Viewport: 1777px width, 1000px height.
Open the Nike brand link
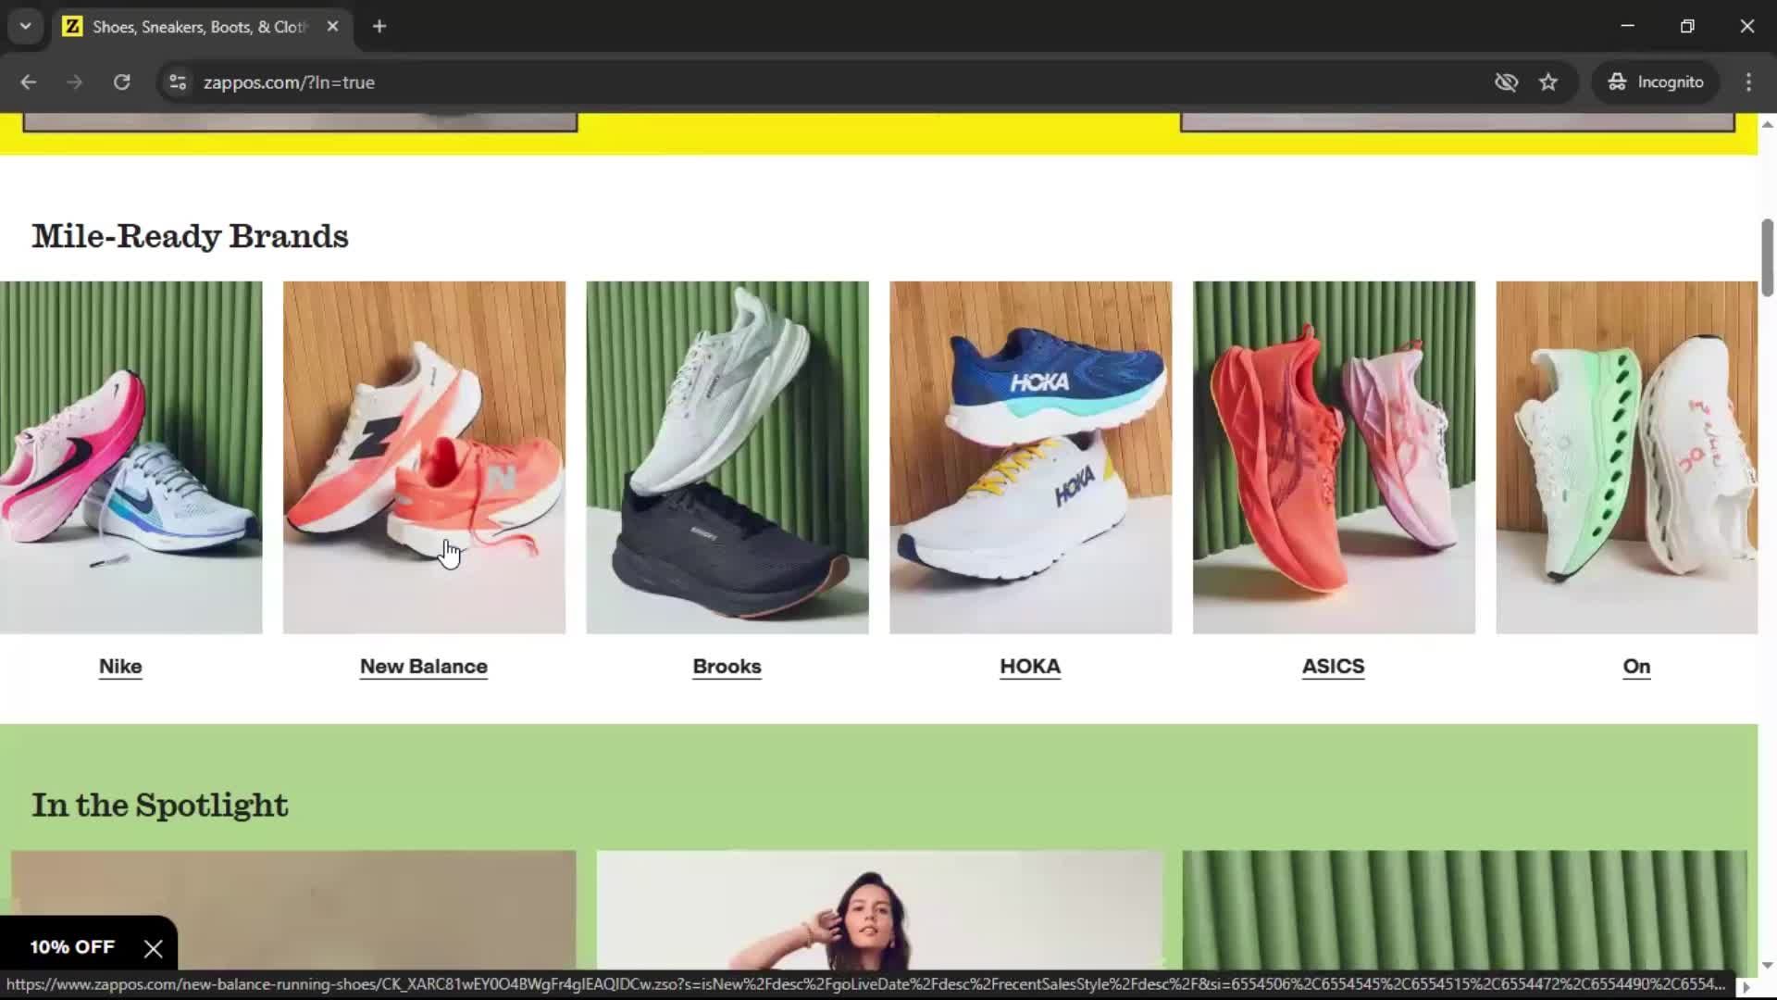pyautogui.click(x=120, y=667)
